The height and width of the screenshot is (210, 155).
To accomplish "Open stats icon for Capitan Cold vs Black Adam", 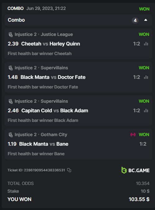I will (x=146, y=111).
